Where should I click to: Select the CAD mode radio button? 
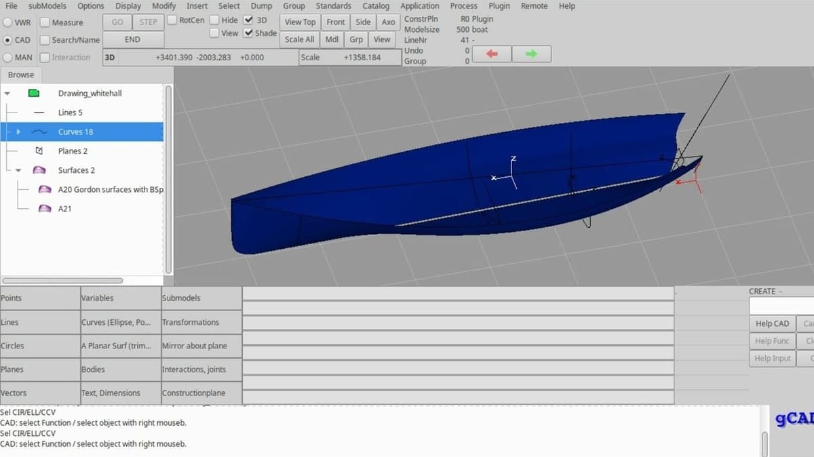[7, 40]
